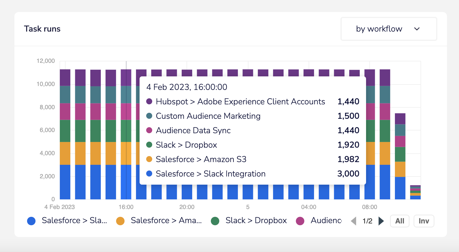Click the first bar at 4 Feb 2023
The width and height of the screenshot is (459, 252).
[65, 134]
